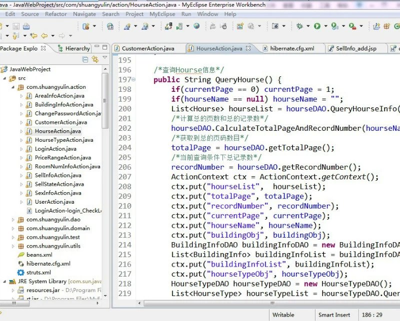Click the first mountain-shaped wizard icon
This screenshot has height=321, width=400.
[127, 26]
